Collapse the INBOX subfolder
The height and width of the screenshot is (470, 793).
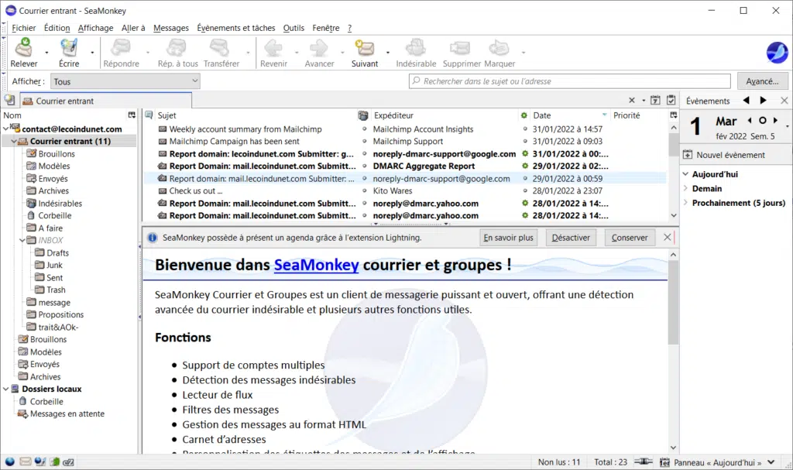click(22, 240)
